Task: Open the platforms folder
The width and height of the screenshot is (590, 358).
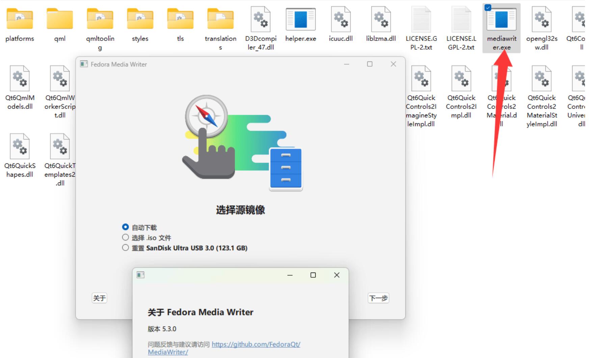Action: pos(20,20)
